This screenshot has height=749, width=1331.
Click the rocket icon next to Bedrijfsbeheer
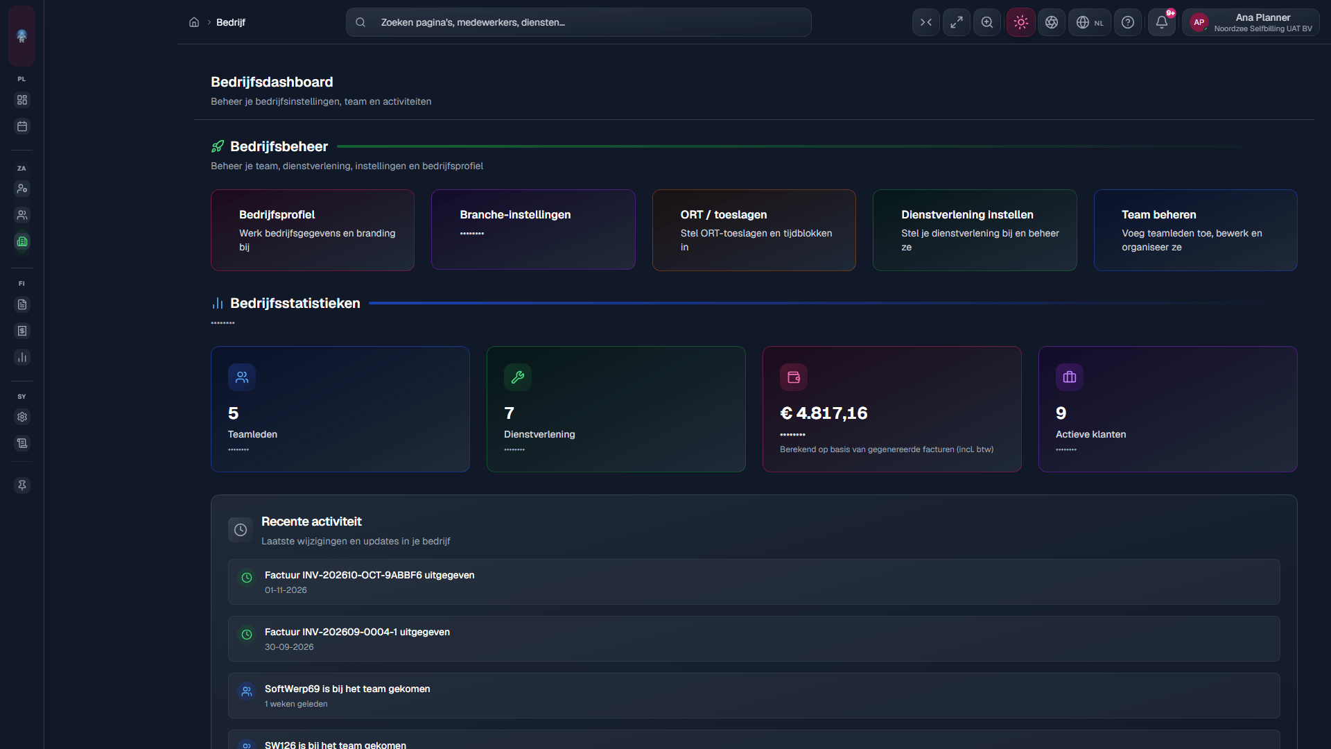[x=218, y=146]
